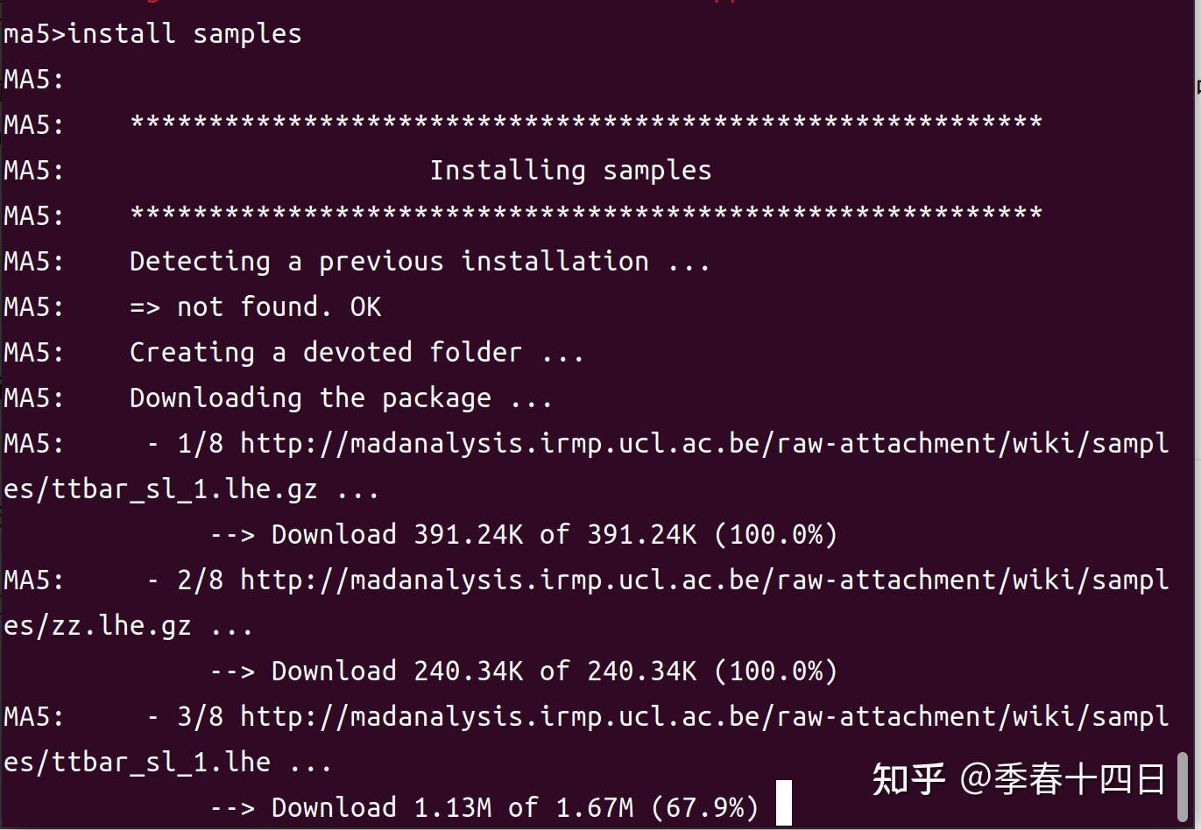Viewport: 1201px width, 830px height.
Task: Click the zz.lhe.gz file name
Action: 121,626
